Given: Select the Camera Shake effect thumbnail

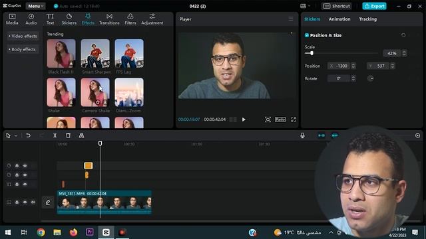Looking at the screenshot, I should [x=95, y=92].
